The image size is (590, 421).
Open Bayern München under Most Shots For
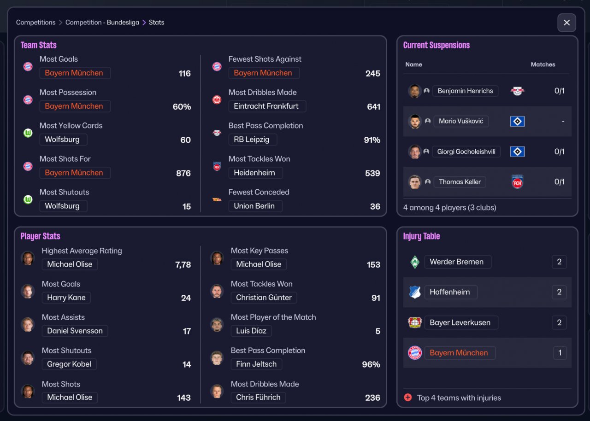[75, 173]
